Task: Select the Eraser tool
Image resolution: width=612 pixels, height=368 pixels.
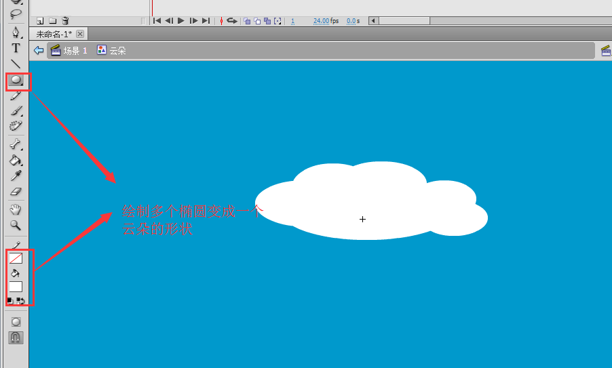Action: coord(16,191)
